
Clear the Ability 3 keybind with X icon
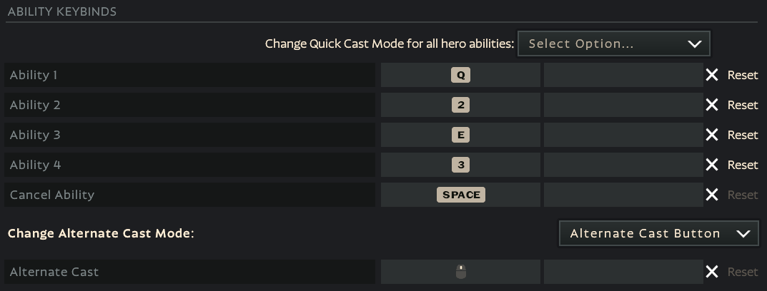coord(712,135)
